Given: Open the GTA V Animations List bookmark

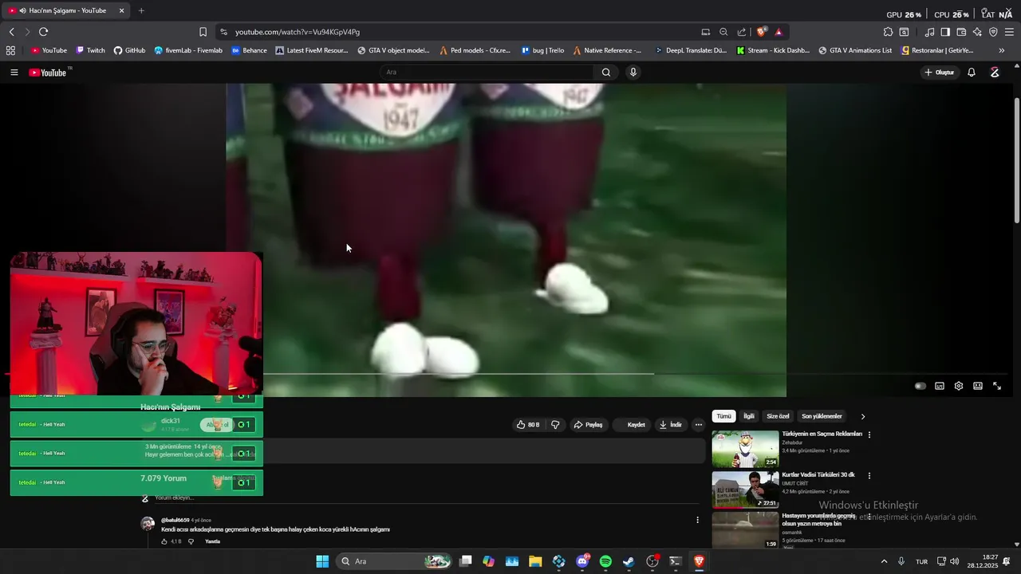Looking at the screenshot, I should pos(855,50).
